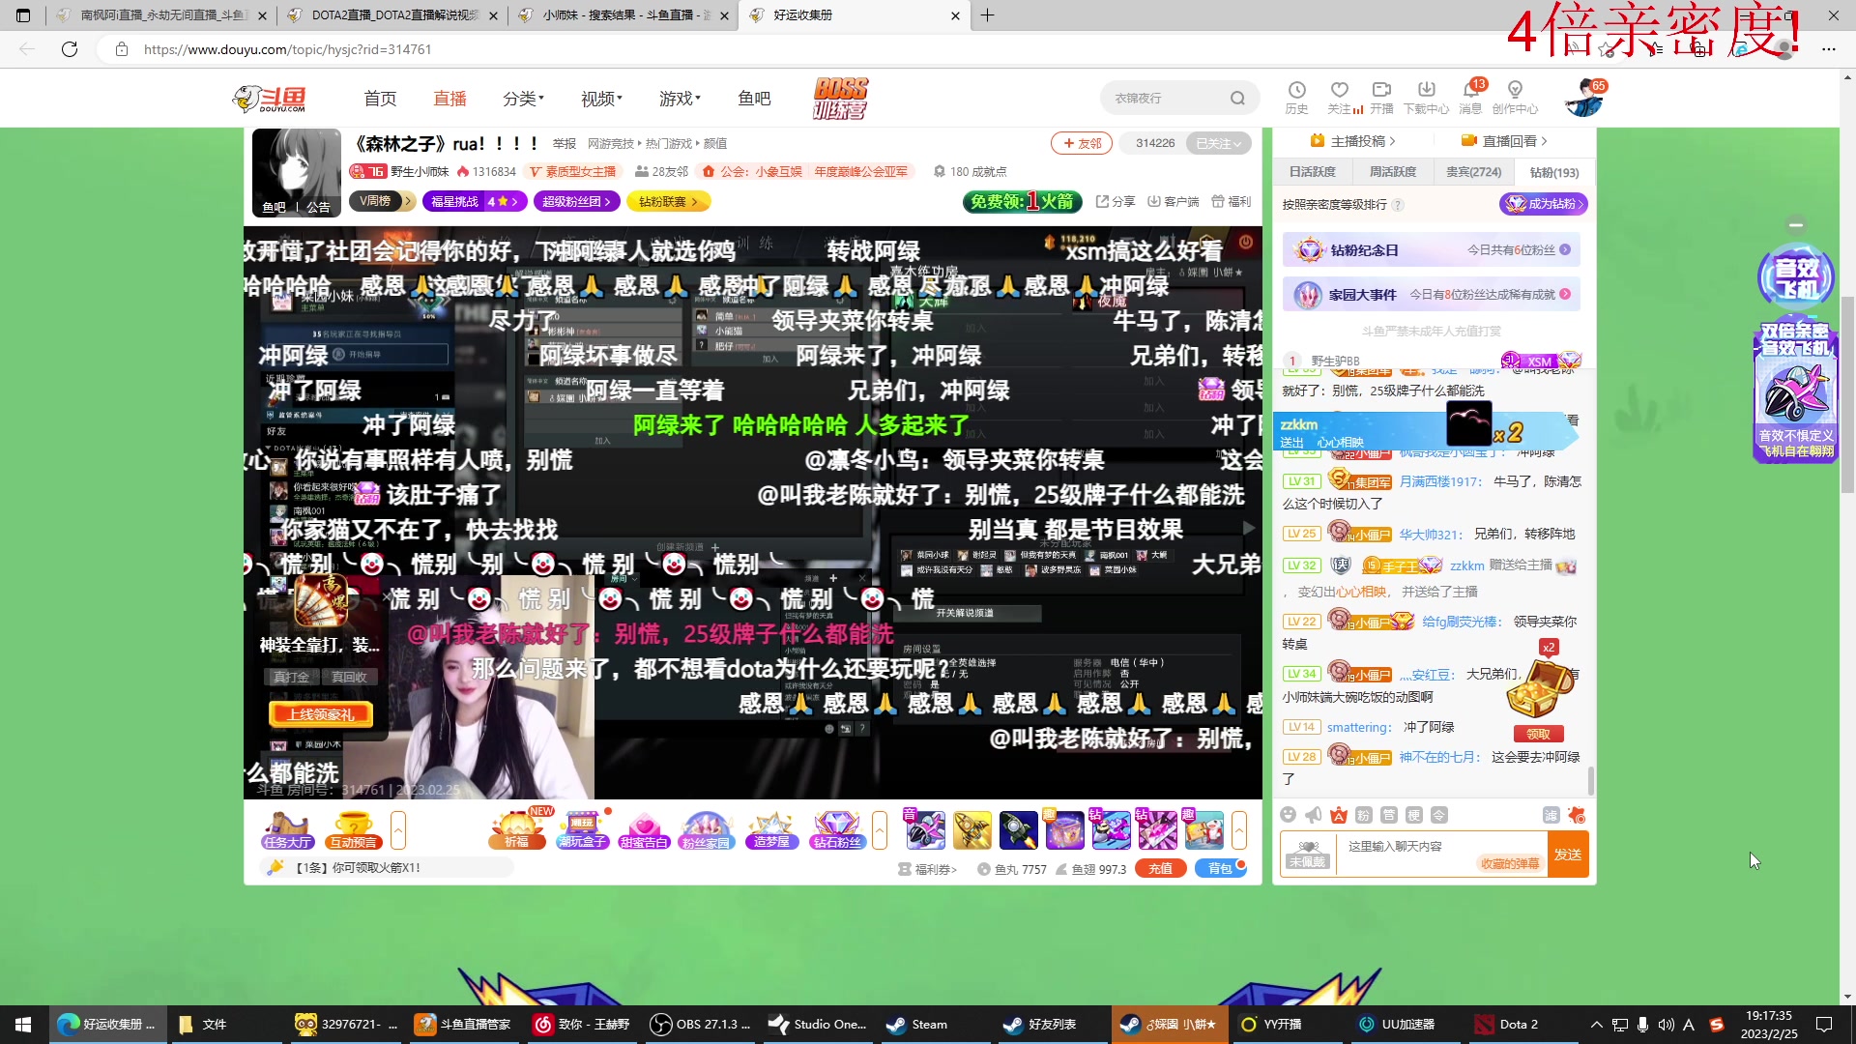Click the megaphone broadcast icon in chat
Image resolution: width=1856 pixels, height=1044 pixels.
click(1313, 815)
